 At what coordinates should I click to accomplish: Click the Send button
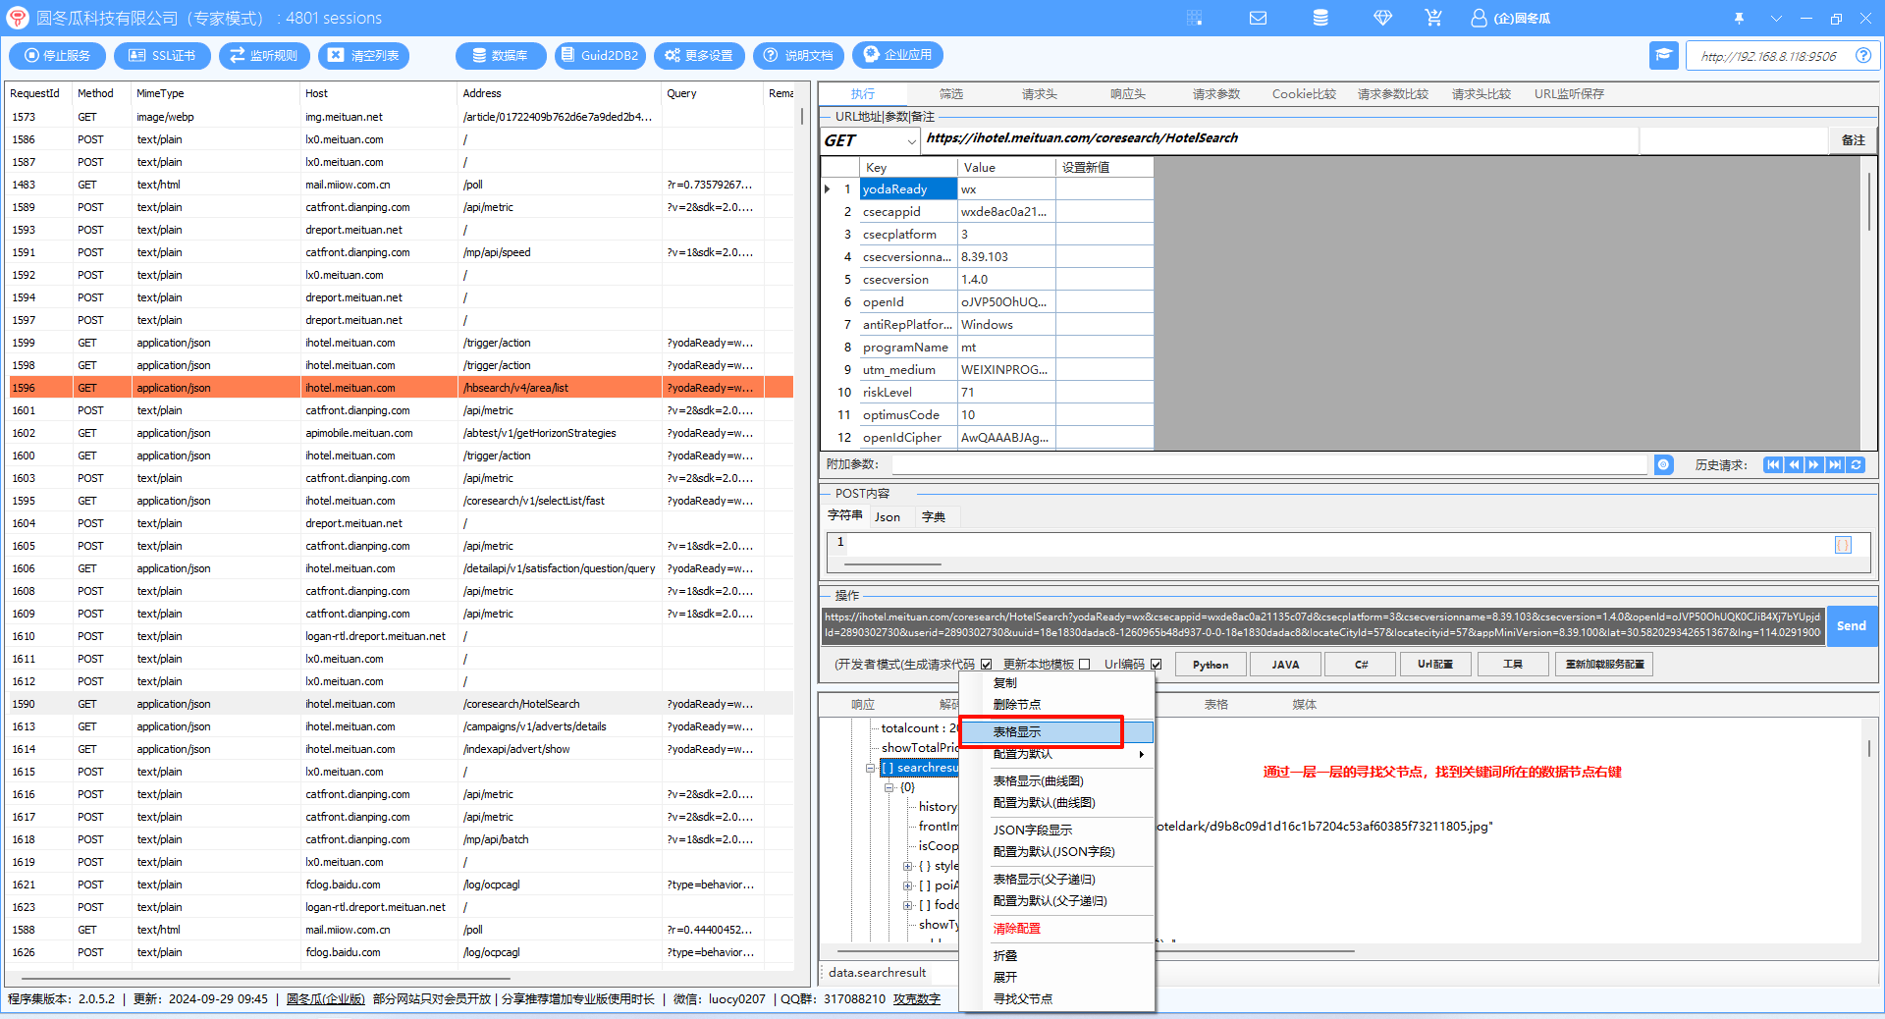1851,626
